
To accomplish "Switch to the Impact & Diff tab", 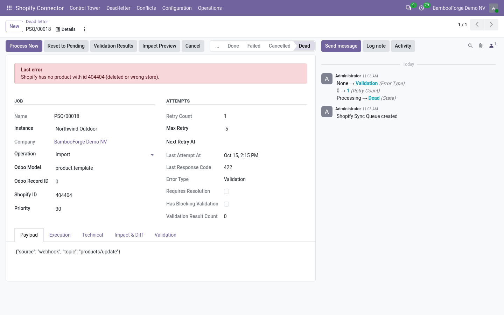I will 129,235.
